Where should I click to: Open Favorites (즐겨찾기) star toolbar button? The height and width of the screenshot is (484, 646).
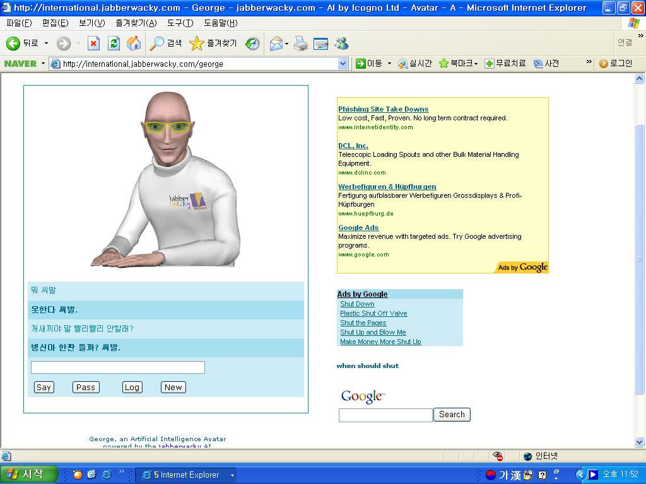(x=213, y=43)
